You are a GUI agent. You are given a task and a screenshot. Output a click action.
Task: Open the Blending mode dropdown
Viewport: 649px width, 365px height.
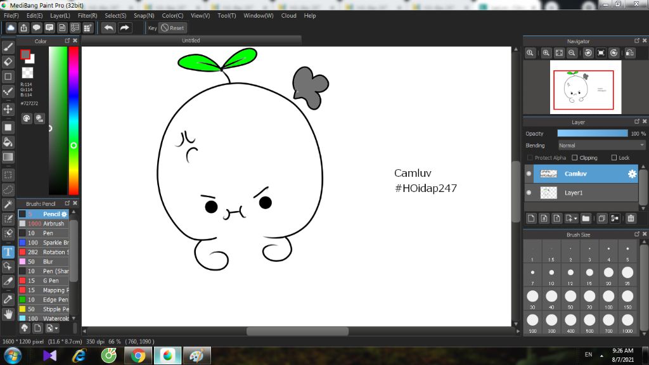pyautogui.click(x=601, y=145)
